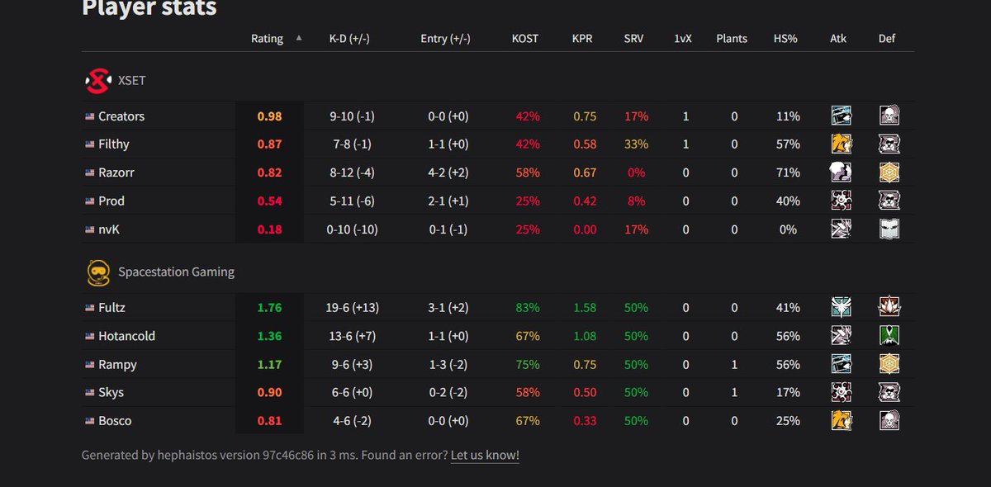Click player name Filthy
Screen dimensions: 991x487
114,144
